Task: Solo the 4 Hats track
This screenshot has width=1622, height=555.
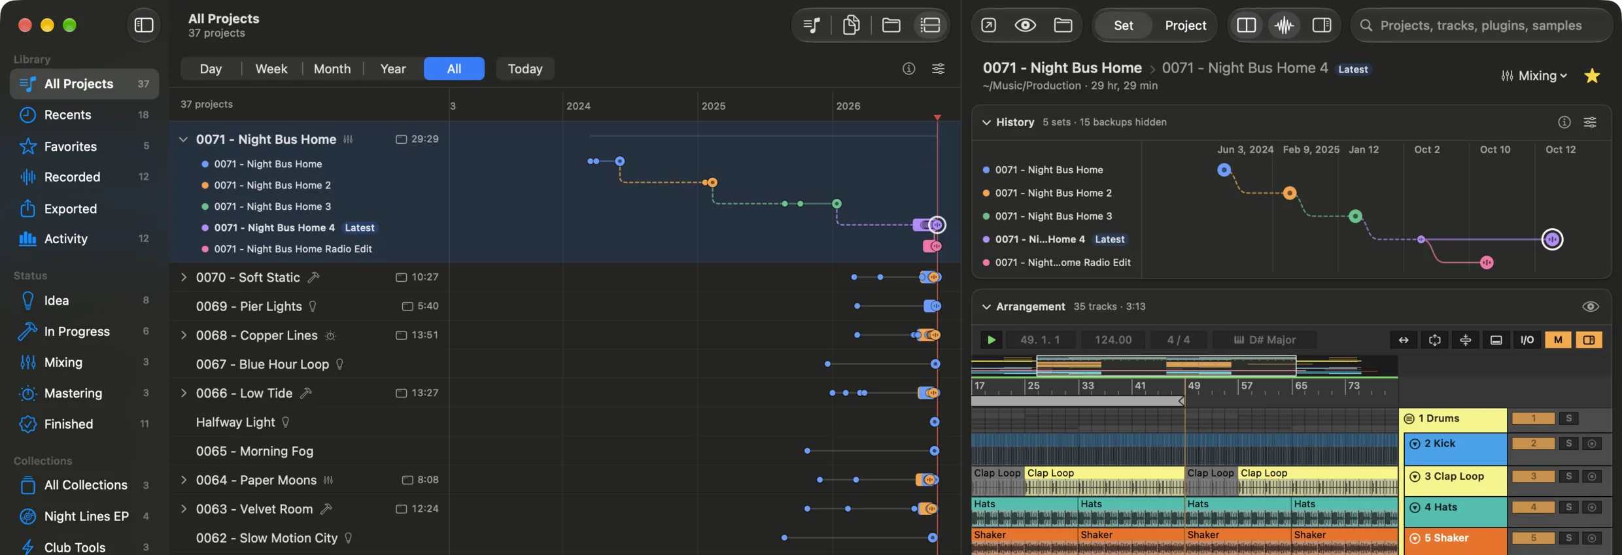Action: point(1568,507)
